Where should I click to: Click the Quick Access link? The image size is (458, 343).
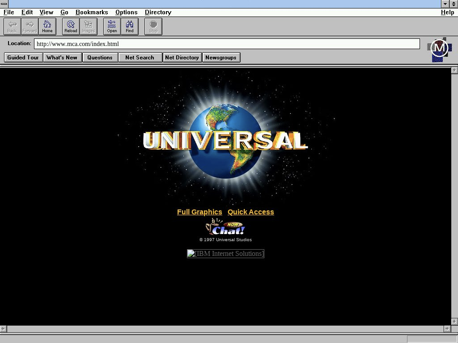pos(250,212)
